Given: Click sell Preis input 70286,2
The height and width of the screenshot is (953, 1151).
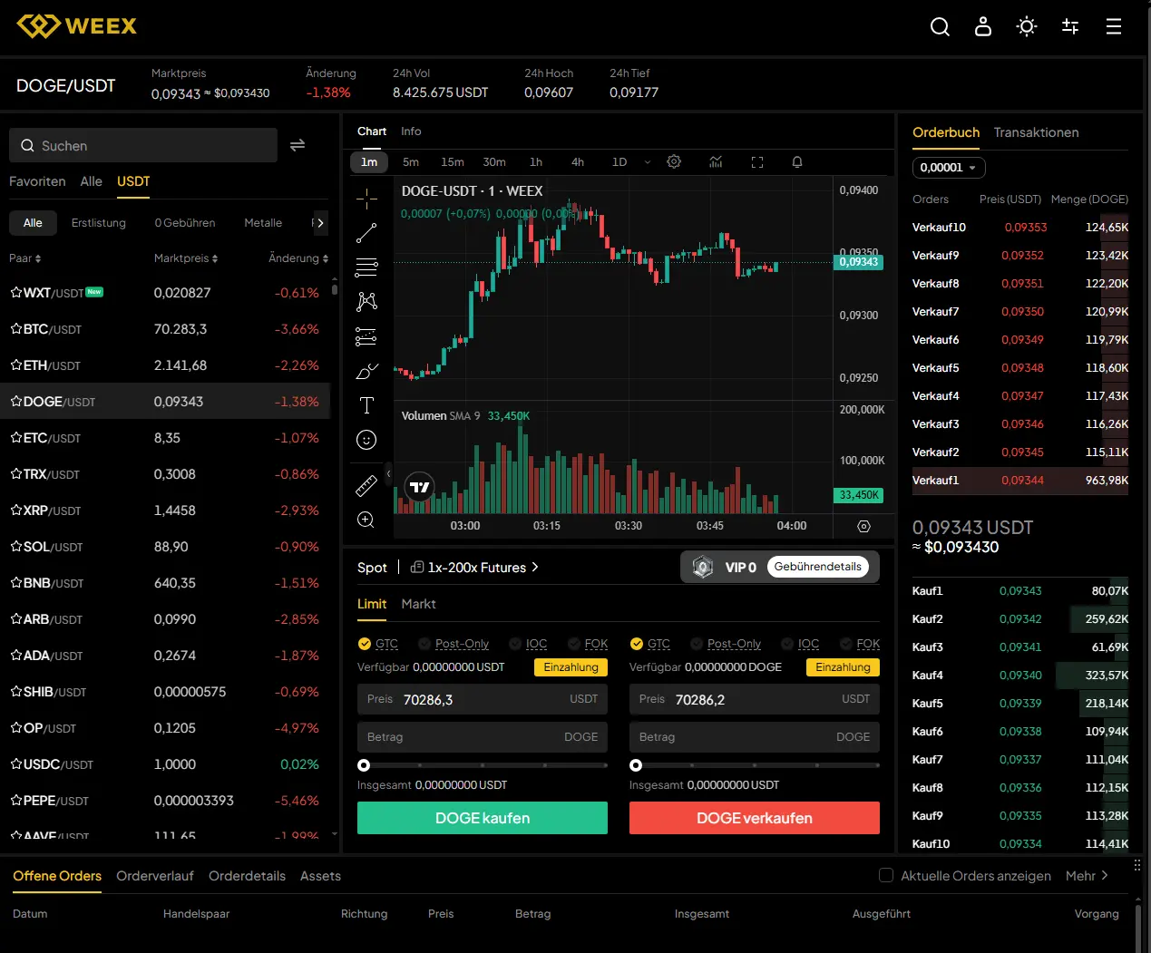Looking at the screenshot, I should (755, 699).
